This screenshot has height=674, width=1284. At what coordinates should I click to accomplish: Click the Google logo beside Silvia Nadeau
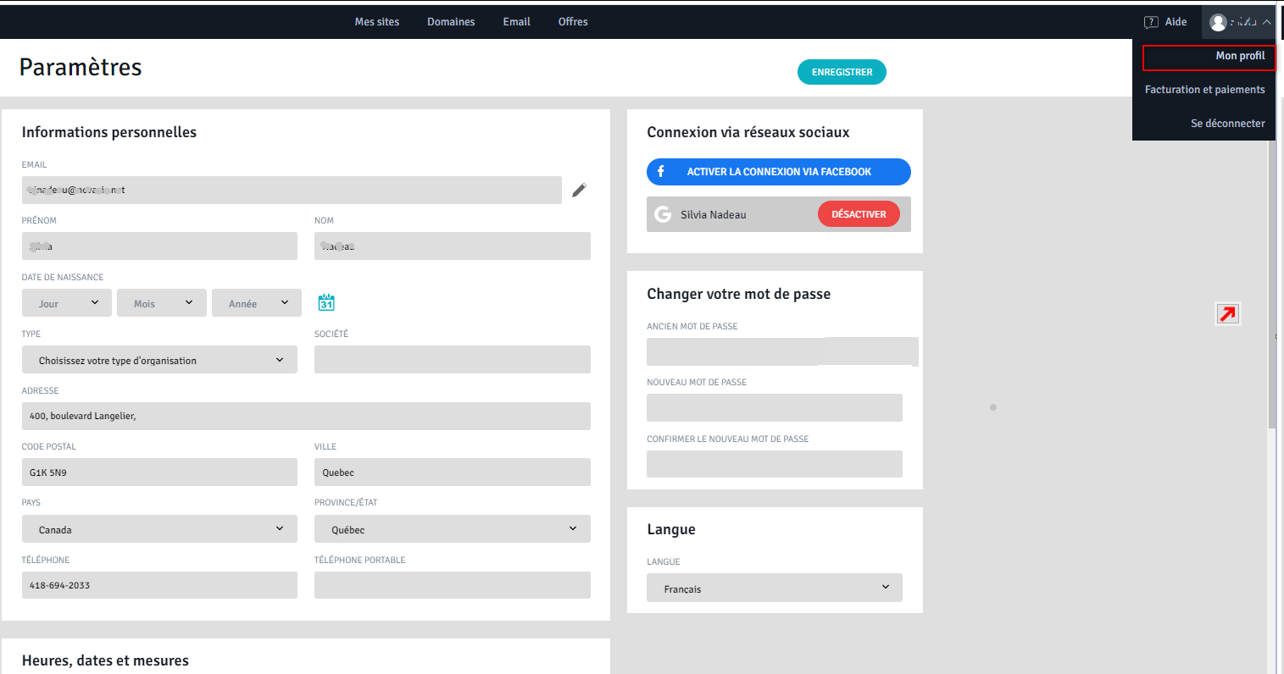663,214
